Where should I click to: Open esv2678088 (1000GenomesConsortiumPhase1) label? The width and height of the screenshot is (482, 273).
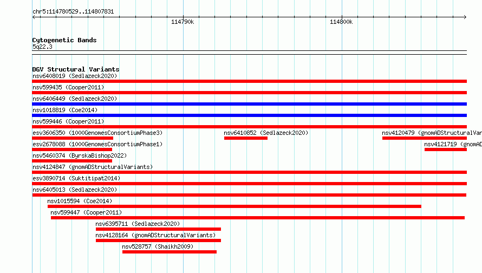[x=97, y=144]
